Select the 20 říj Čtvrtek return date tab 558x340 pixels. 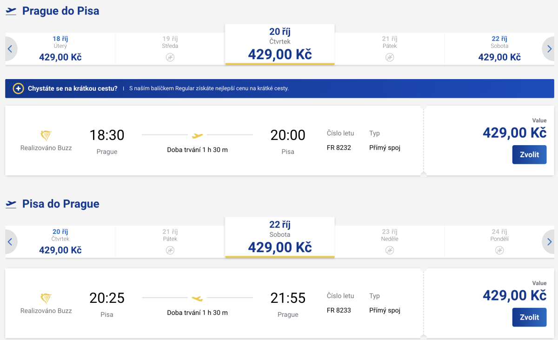pos(60,241)
